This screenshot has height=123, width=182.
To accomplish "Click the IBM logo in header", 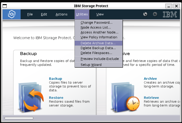I will [x=170, y=14].
